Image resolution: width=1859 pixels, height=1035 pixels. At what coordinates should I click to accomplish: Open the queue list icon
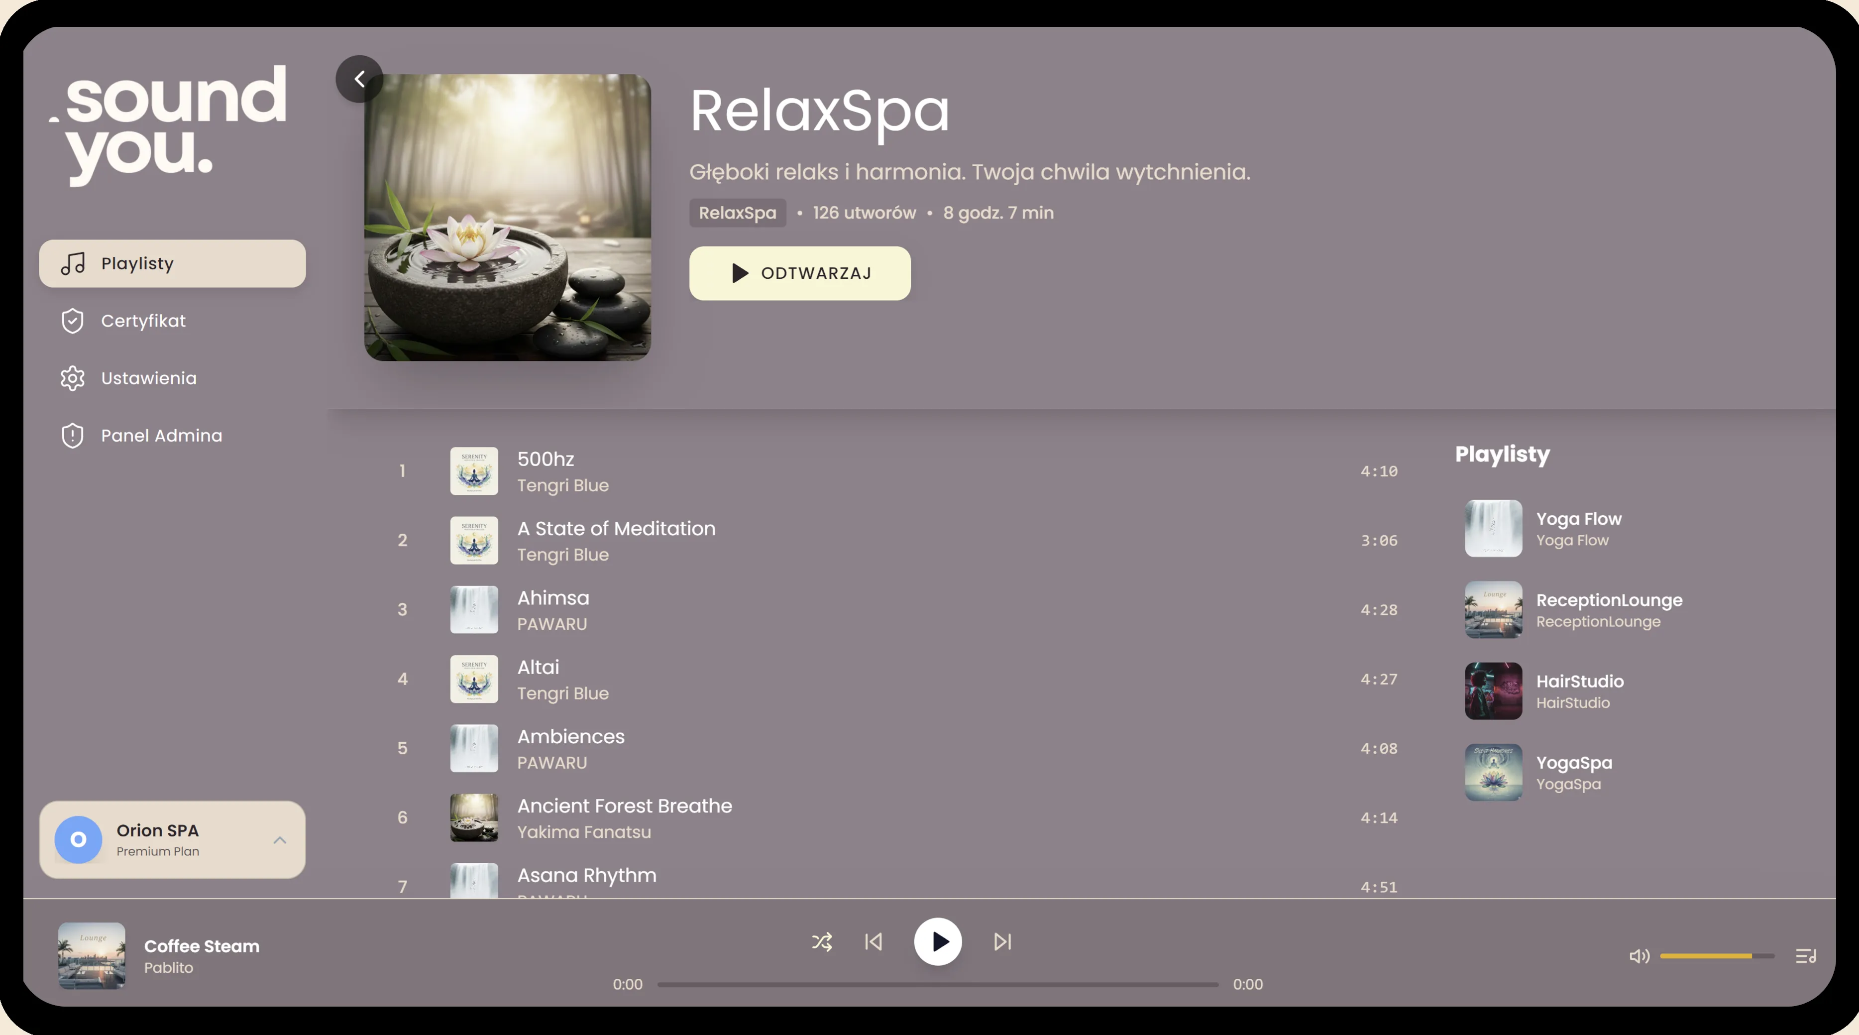click(x=1806, y=956)
